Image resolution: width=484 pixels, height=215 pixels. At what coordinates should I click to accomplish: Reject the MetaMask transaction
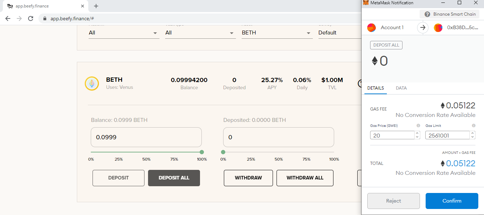click(x=394, y=201)
